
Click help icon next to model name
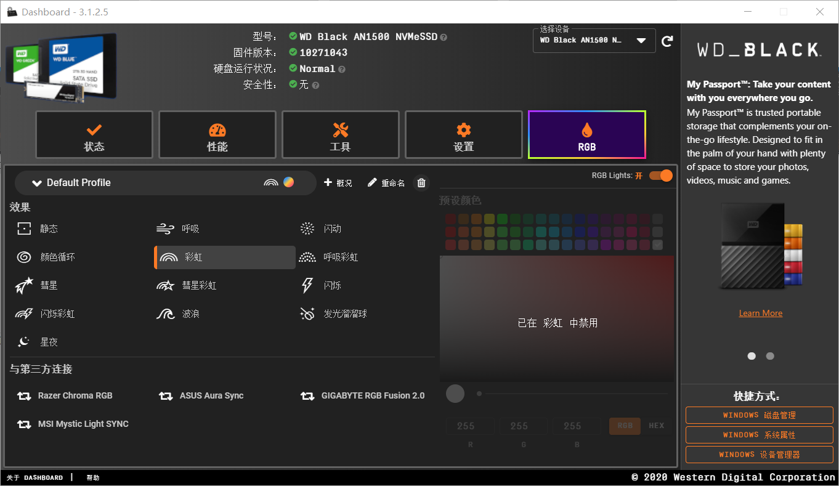coord(444,38)
